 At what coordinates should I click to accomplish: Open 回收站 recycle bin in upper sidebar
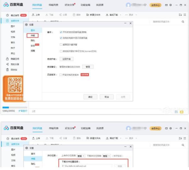tap(7, 70)
